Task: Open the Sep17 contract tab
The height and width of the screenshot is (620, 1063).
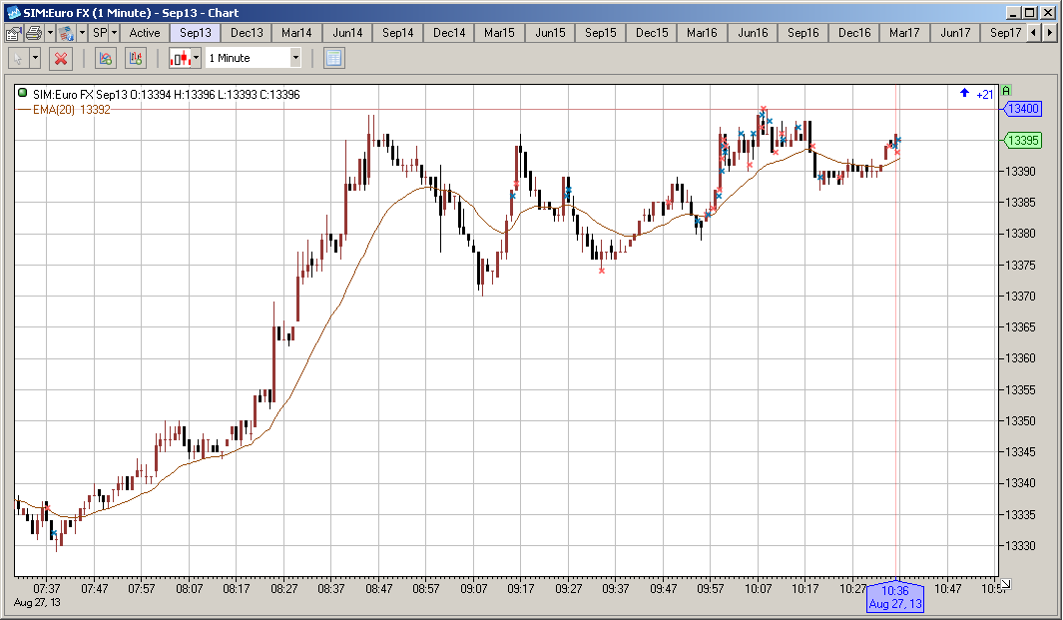Action: 1005,33
